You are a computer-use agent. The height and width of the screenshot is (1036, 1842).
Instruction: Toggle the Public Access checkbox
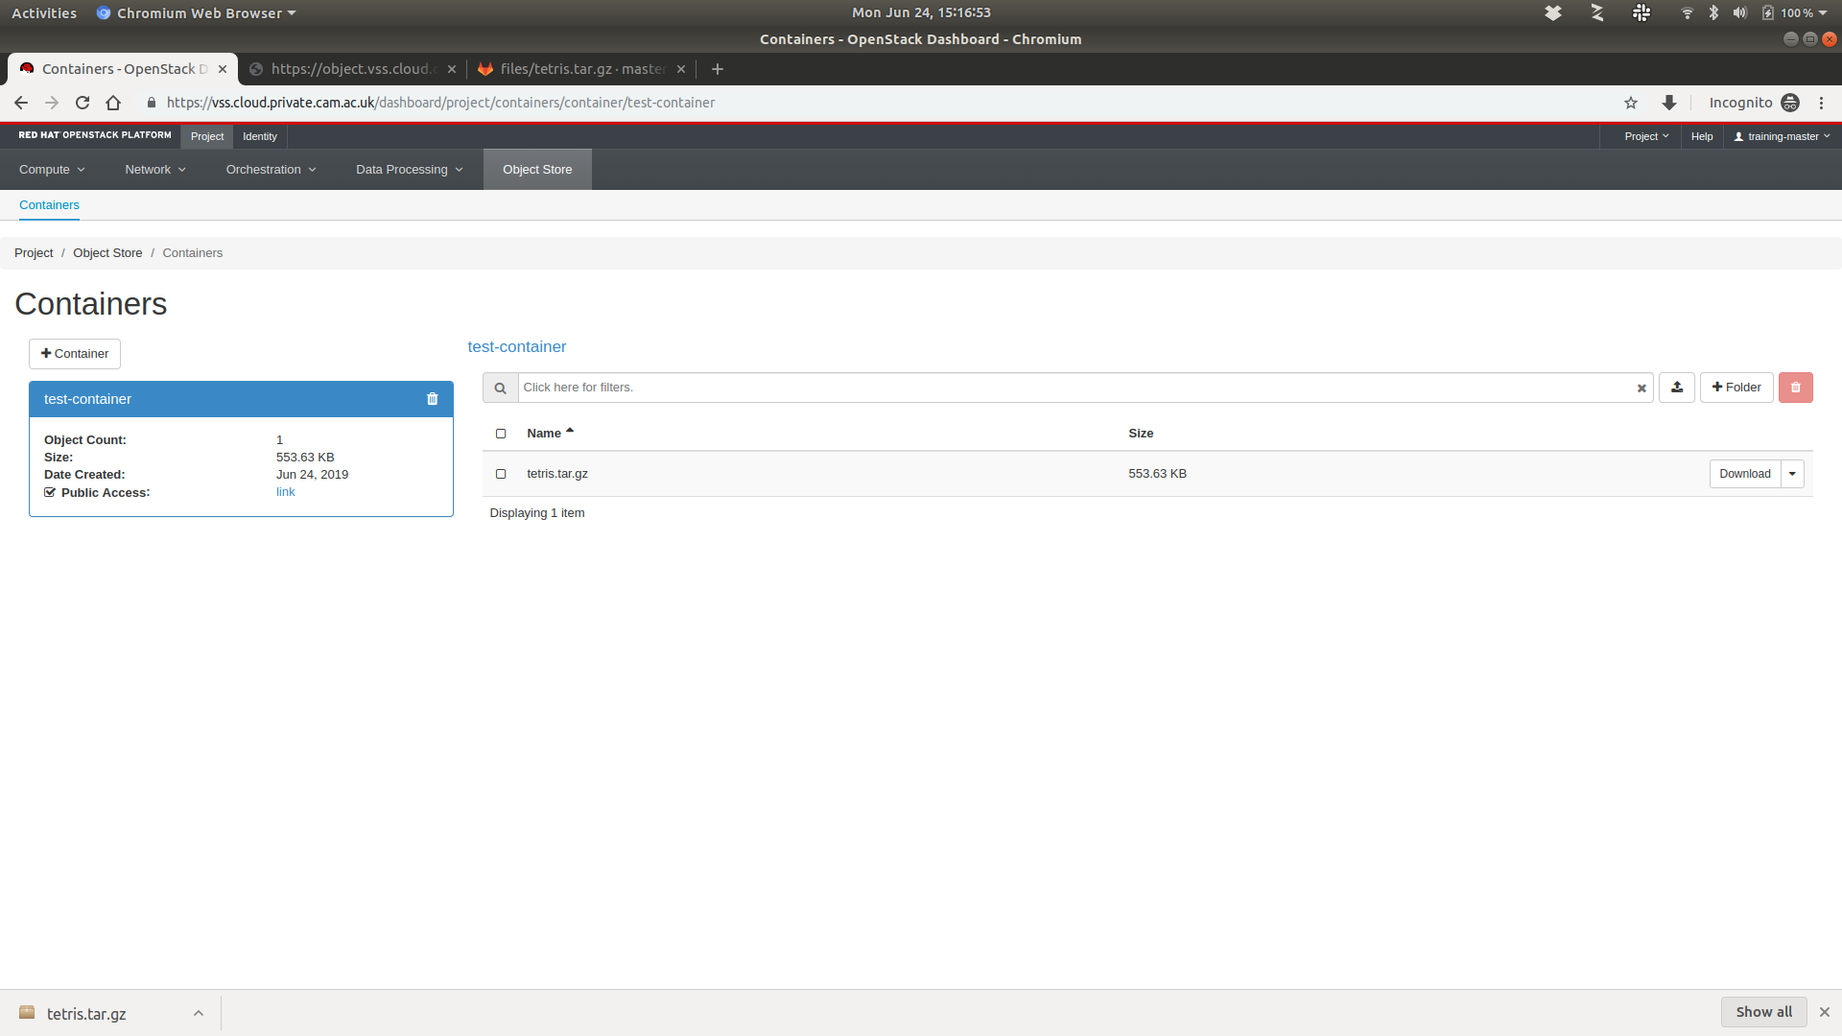click(x=50, y=492)
